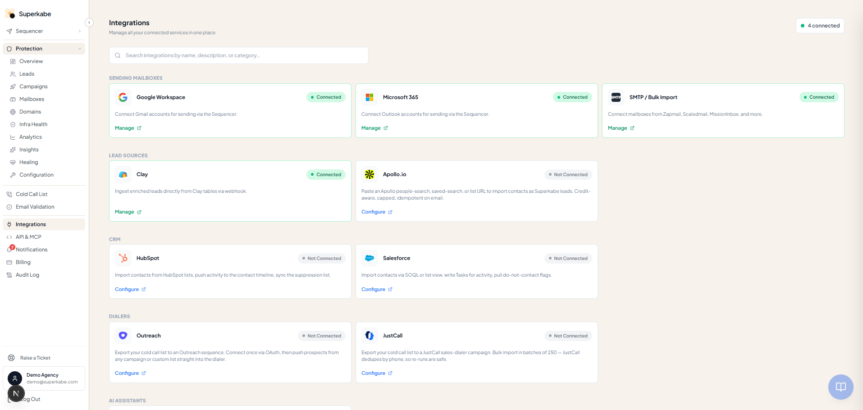863x410 pixels.
Task: Select Integrations in the sidebar
Action: (x=44, y=224)
